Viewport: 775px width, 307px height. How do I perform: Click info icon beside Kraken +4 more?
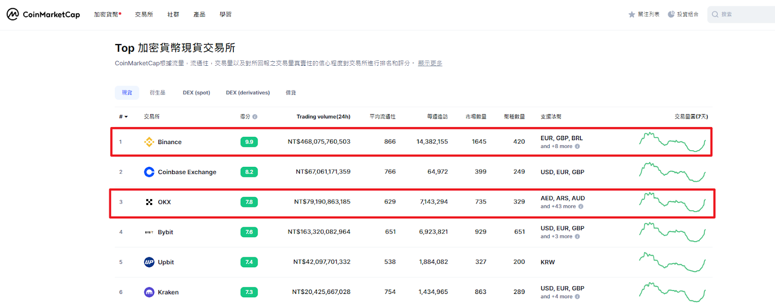pyautogui.click(x=577, y=297)
